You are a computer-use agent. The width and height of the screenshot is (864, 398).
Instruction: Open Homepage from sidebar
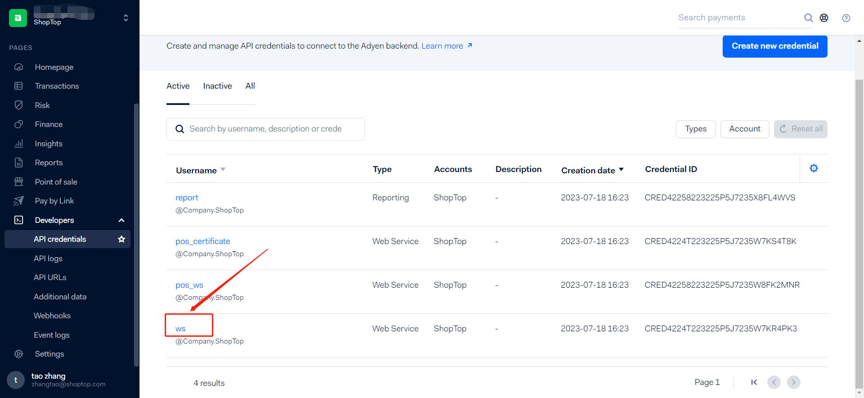pyautogui.click(x=54, y=67)
